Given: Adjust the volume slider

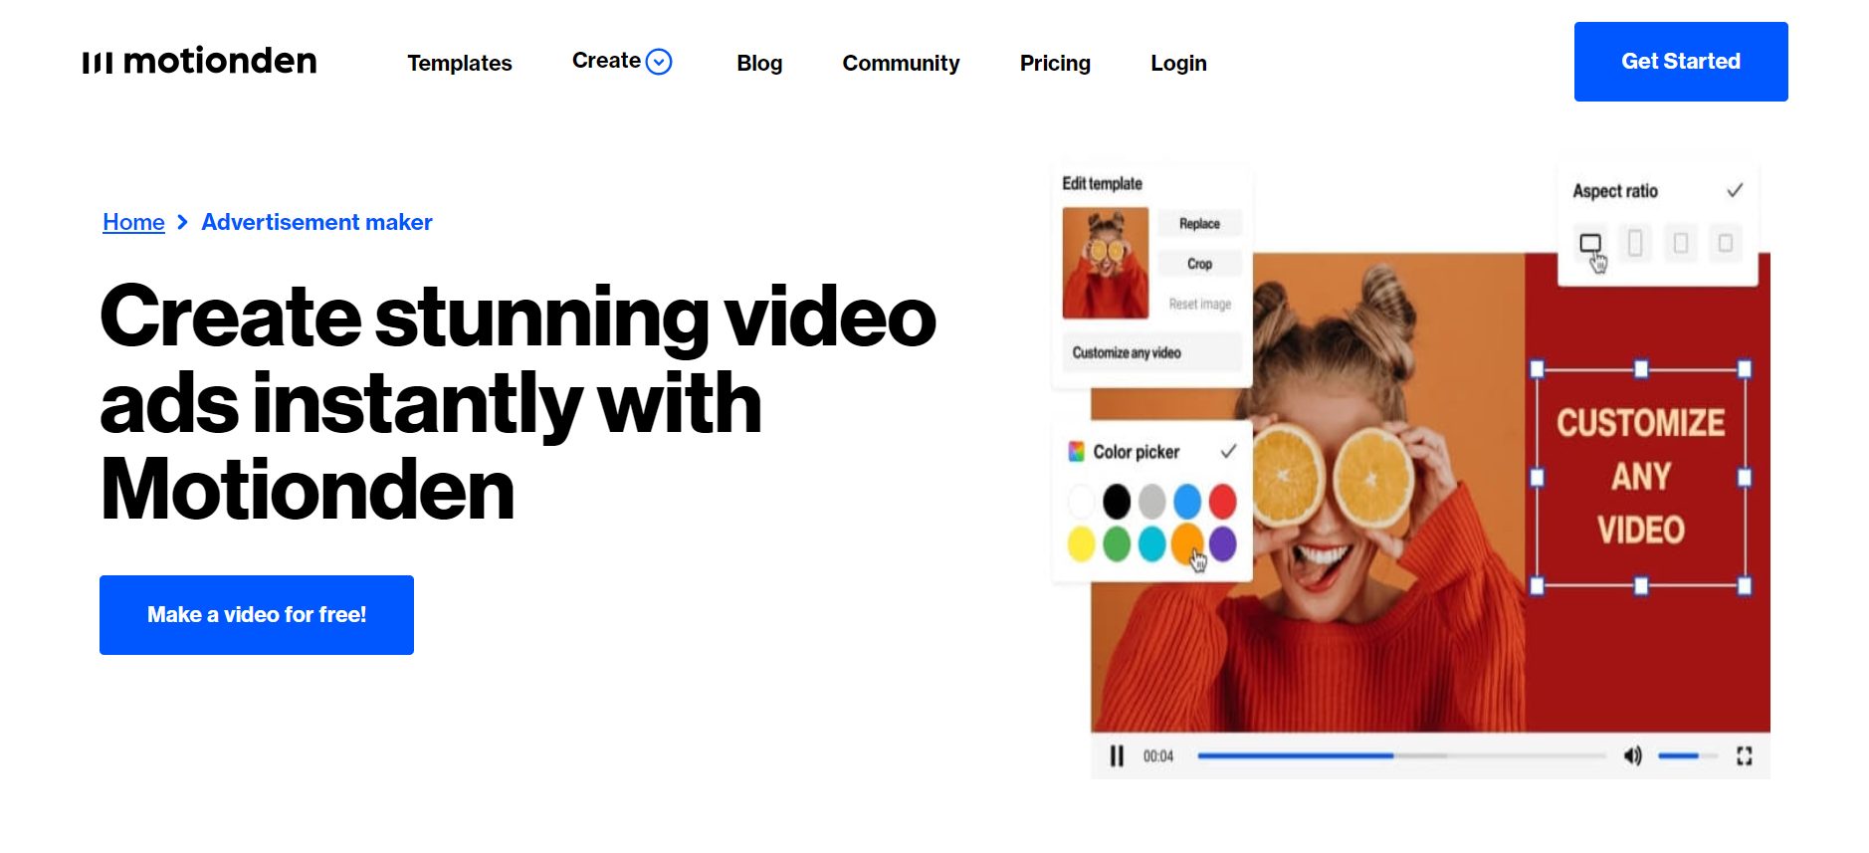Looking at the screenshot, I should pos(1687,755).
